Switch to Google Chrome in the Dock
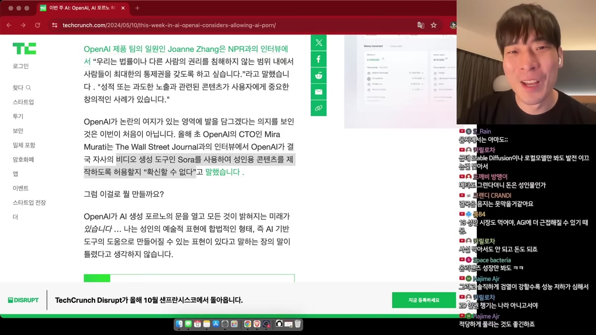This screenshot has height=335, width=596. coord(247,324)
